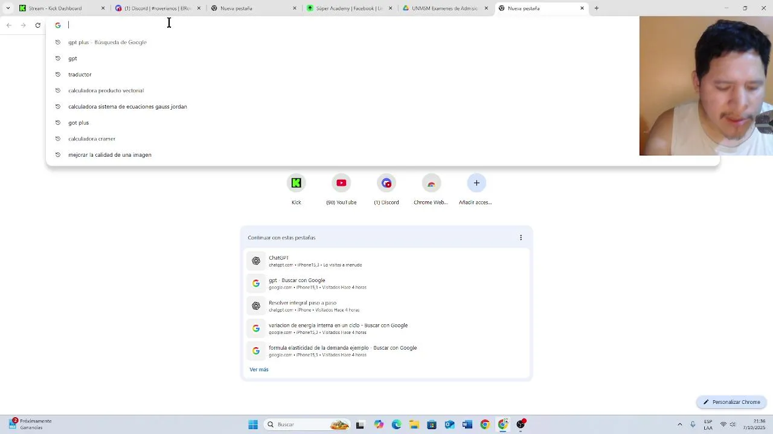Open Outlook from the taskbar
Image resolution: width=773 pixels, height=434 pixels.
449,424
